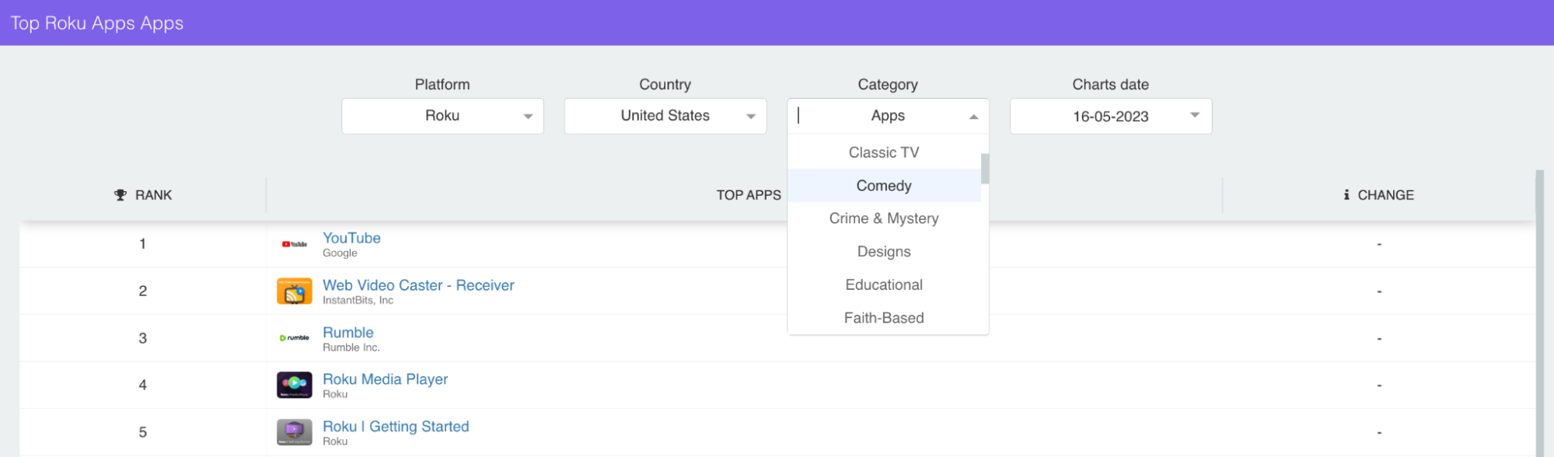Click the Top Roku Apps Apps title
The height and width of the screenshot is (457, 1554).
pyautogui.click(x=97, y=23)
